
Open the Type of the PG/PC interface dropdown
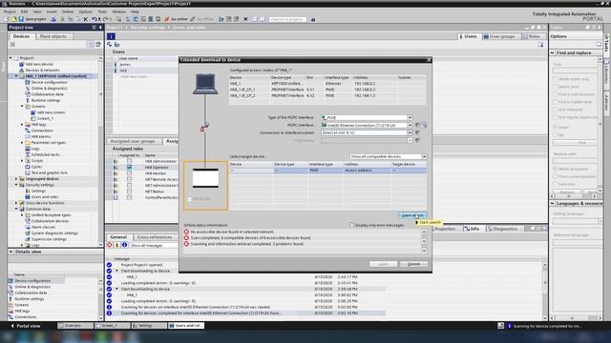(410, 117)
